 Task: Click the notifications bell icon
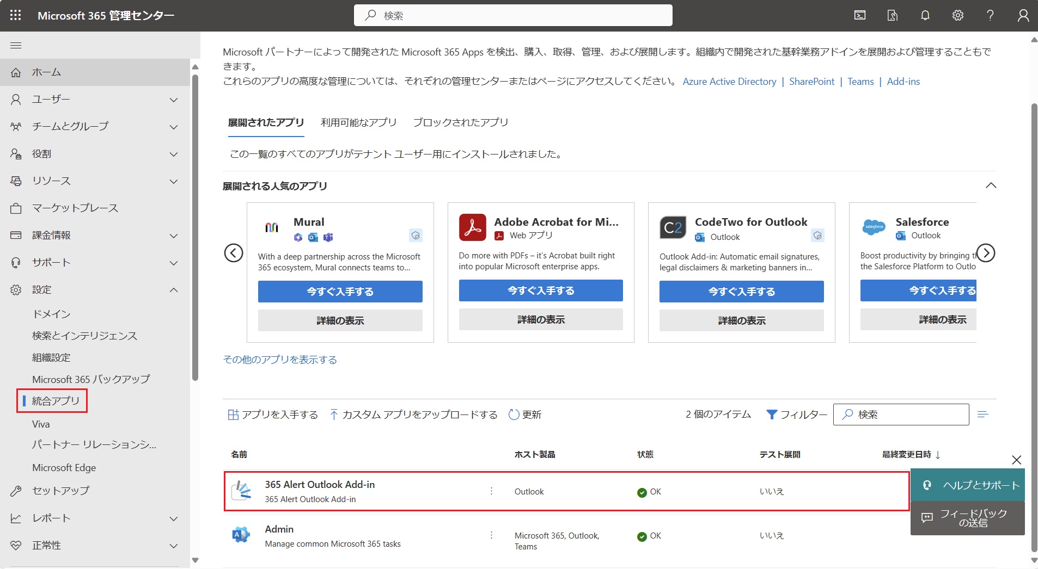(925, 15)
